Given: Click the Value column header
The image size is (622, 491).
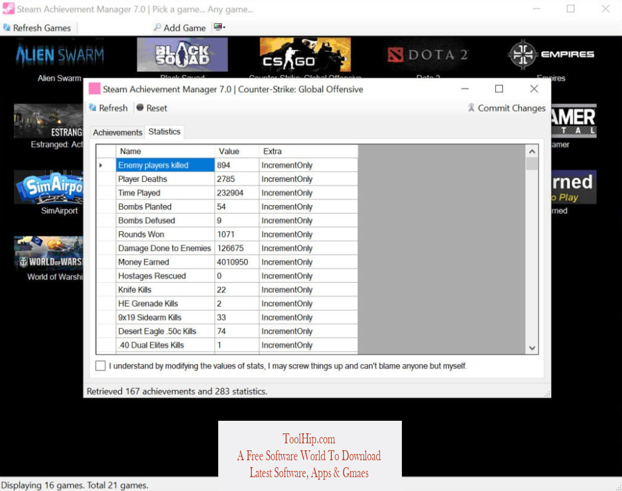Looking at the screenshot, I should 237,151.
